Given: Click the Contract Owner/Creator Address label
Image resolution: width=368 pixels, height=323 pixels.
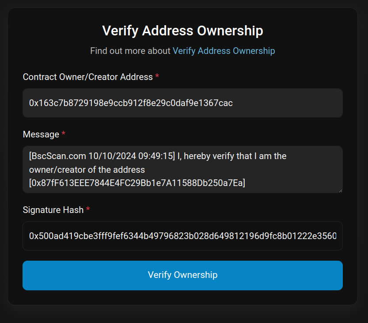Looking at the screenshot, I should coord(87,77).
